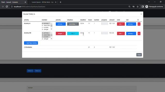Screen dimensions: 165x92
Task: Click the Activity BB name field
Action: [28, 33]
